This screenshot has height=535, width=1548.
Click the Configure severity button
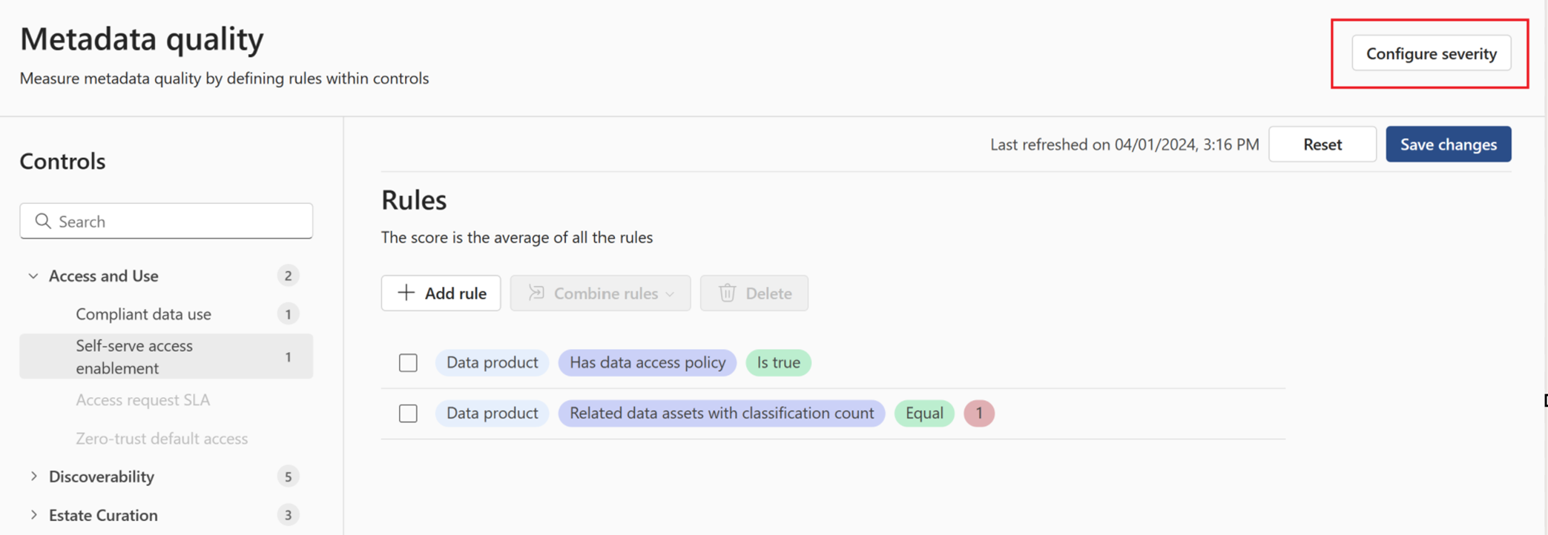[x=1431, y=53]
